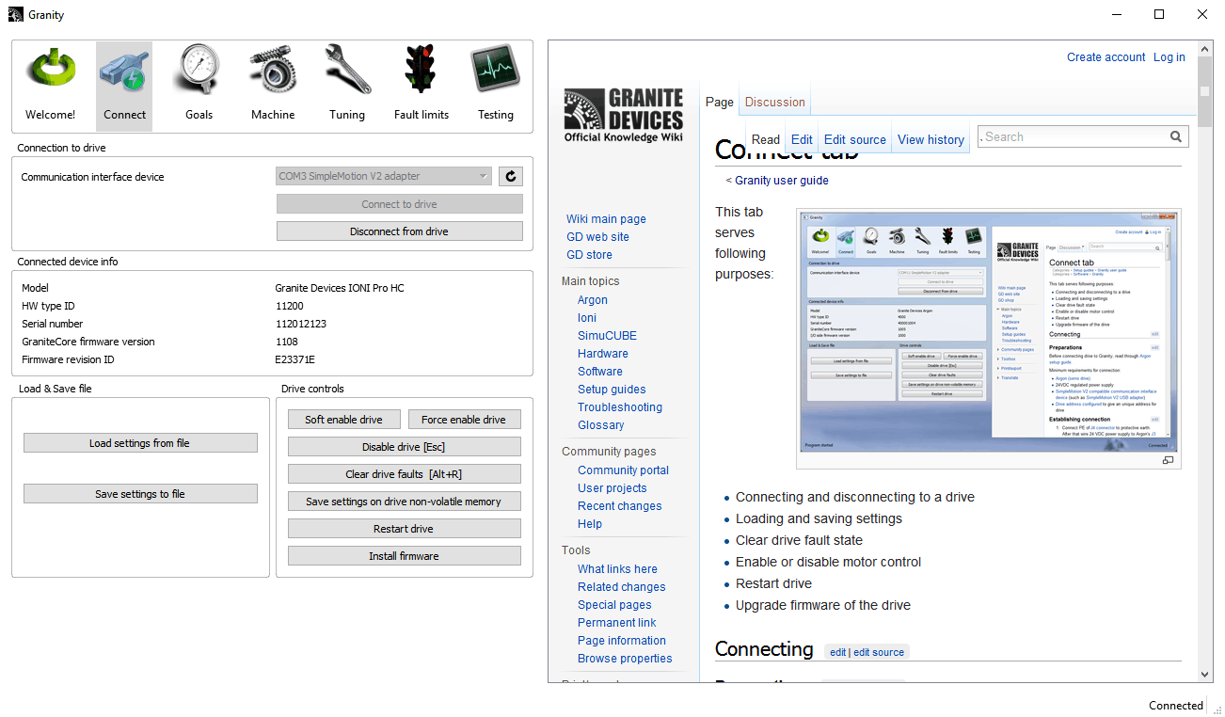The height and width of the screenshot is (717, 1225).
Task: Click the greyed Connect to drive button
Action: click(399, 204)
